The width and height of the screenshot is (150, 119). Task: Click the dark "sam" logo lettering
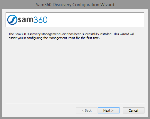click(26, 20)
